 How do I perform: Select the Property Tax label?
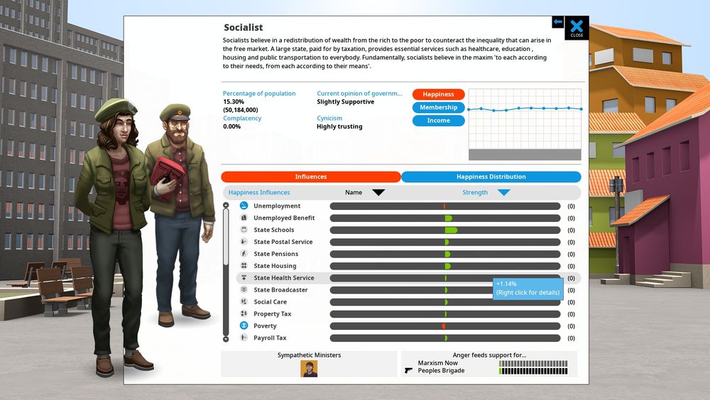(272, 313)
